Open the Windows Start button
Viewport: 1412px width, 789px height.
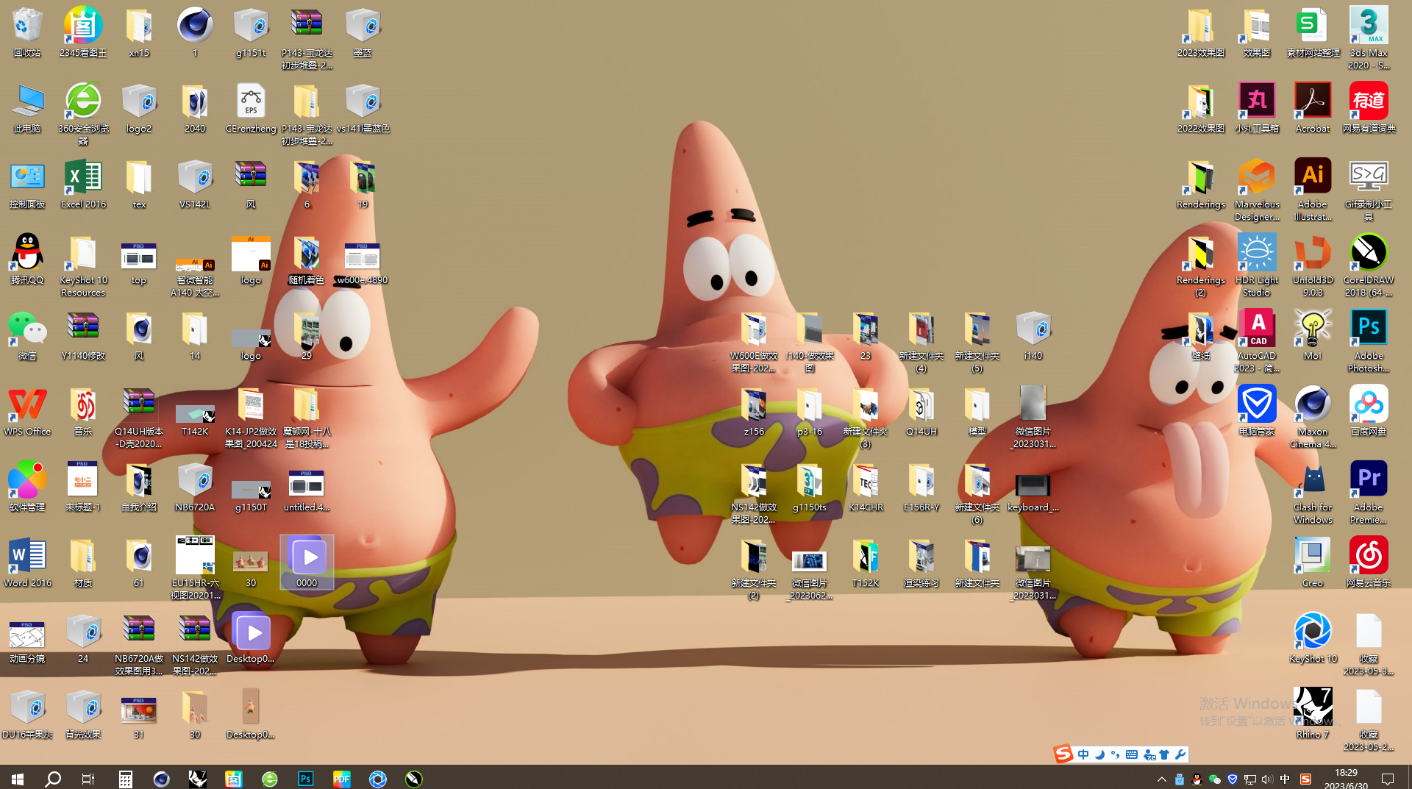click(18, 779)
